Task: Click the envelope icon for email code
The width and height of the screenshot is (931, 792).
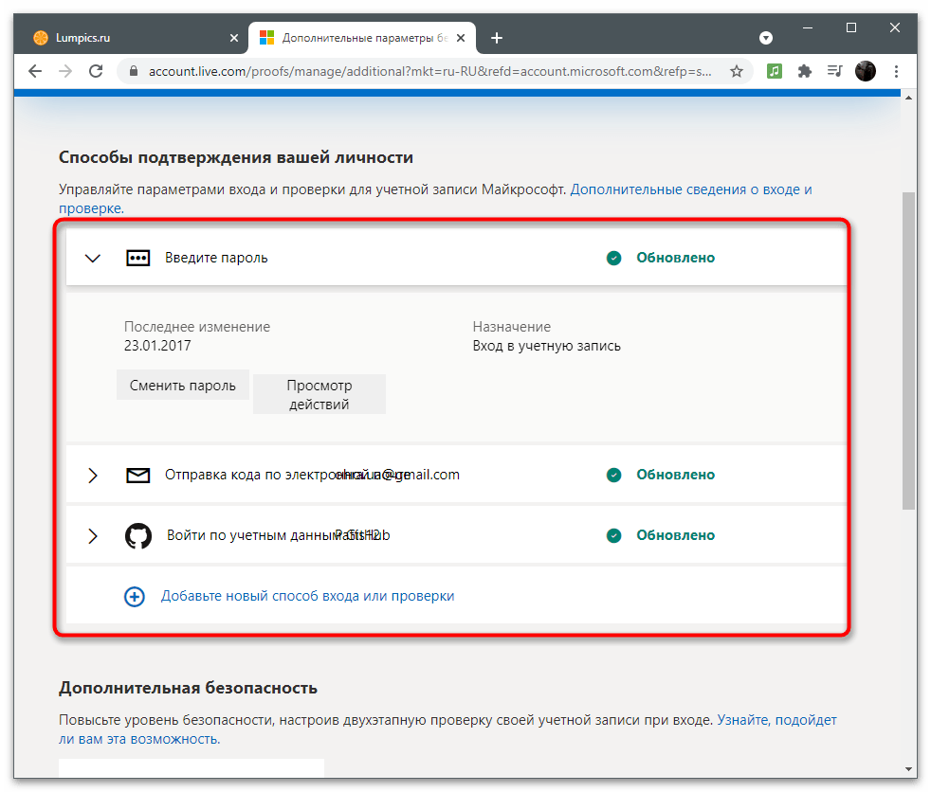Action: coord(137,476)
